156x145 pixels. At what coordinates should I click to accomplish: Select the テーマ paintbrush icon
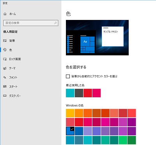click(5, 68)
